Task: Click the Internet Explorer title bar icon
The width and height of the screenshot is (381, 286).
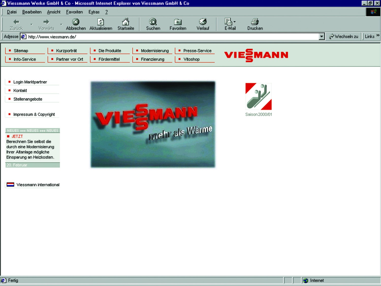Action: (x=3, y=3)
